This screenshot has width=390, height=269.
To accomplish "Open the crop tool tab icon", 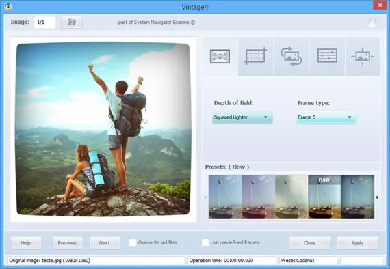I will tap(255, 56).
